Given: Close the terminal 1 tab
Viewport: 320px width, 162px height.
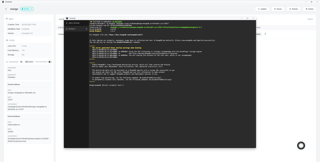Looking at the screenshot, I should point(86,29).
